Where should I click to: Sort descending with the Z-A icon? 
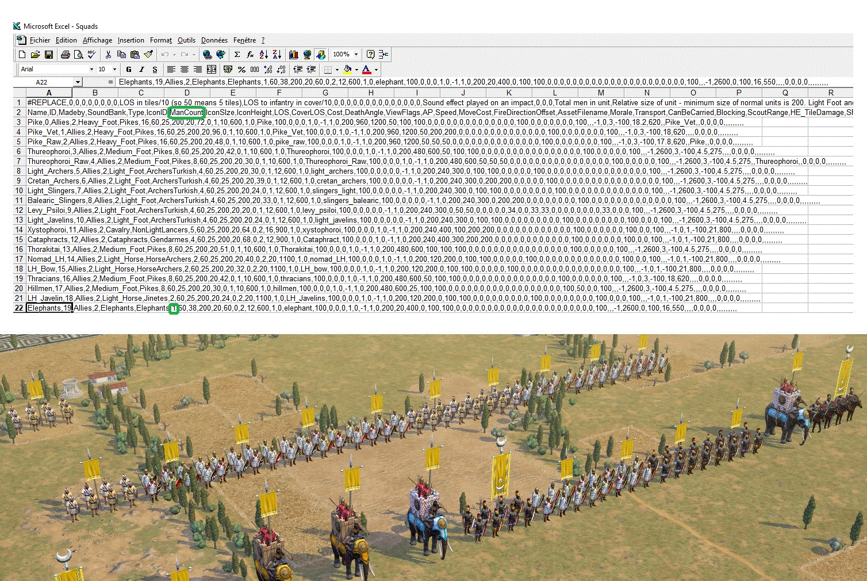[x=277, y=55]
